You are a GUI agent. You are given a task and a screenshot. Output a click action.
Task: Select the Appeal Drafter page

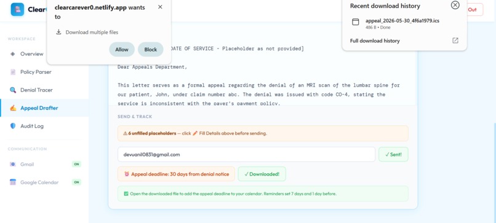coord(44,108)
